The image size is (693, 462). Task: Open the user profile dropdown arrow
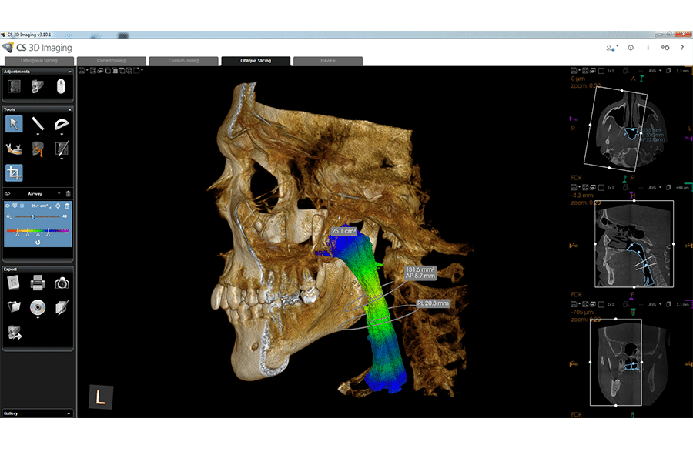618,46
